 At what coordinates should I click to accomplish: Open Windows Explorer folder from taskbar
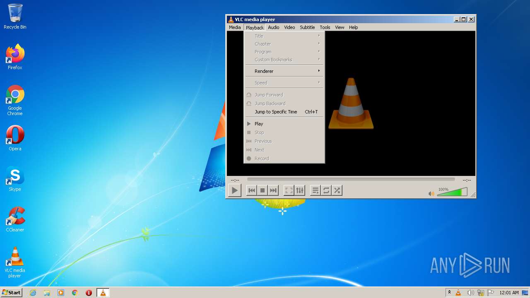click(47, 293)
